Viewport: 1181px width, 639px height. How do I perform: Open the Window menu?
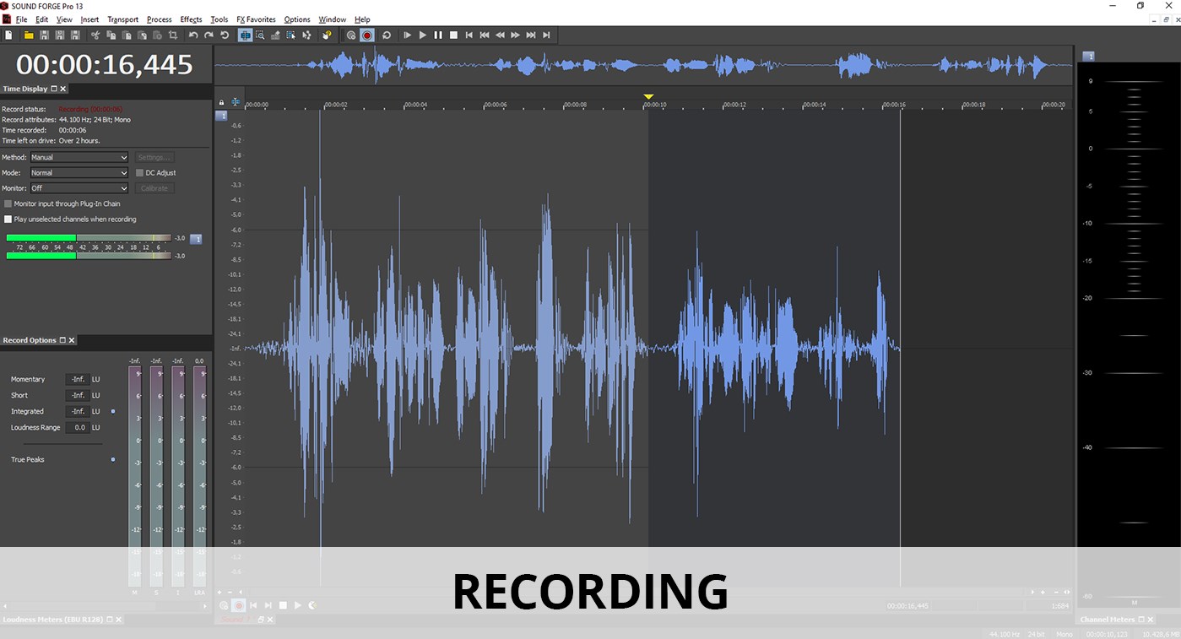coord(332,19)
